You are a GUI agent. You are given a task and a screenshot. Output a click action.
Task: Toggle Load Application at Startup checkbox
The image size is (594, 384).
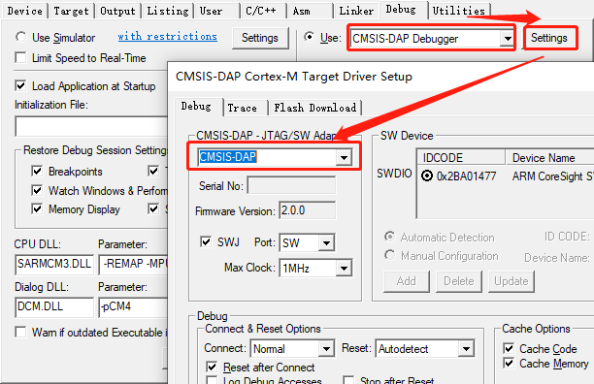click(20, 86)
